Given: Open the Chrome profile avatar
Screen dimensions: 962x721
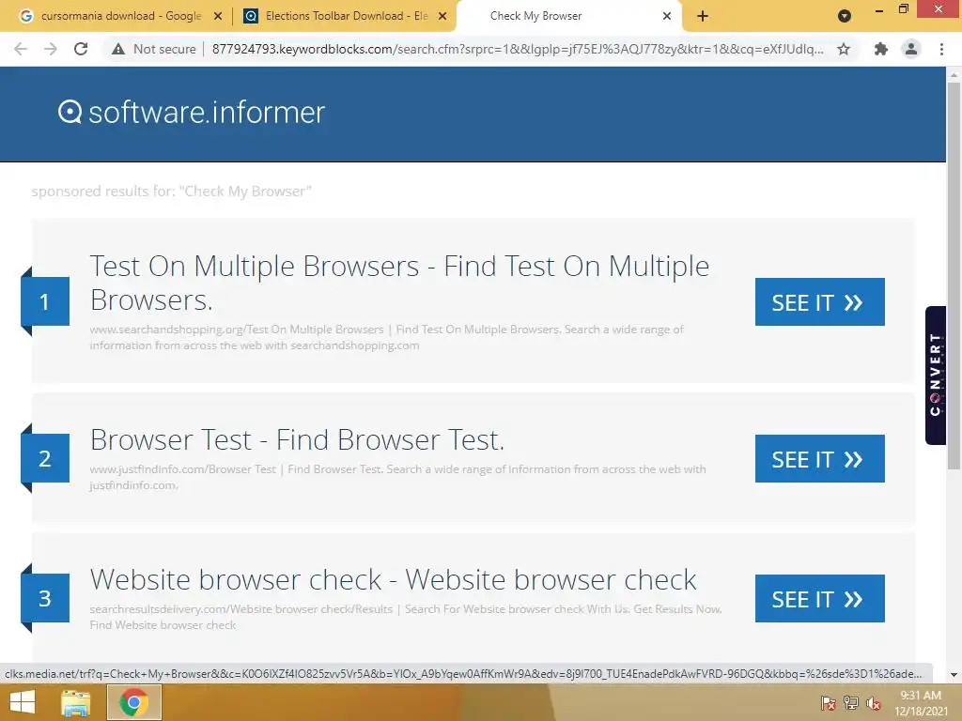Looking at the screenshot, I should point(911,49).
